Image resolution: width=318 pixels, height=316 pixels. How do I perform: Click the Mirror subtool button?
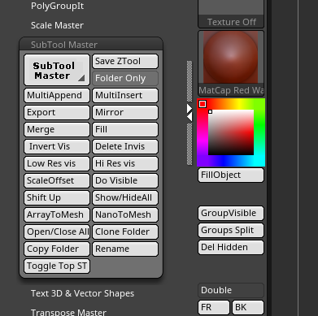[x=125, y=112]
